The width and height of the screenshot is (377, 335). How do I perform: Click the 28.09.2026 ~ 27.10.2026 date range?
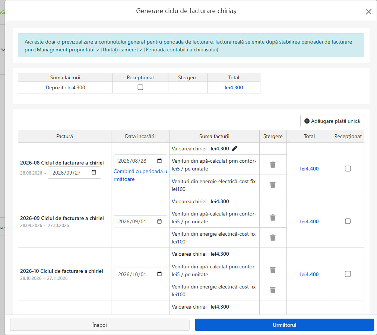44,226
